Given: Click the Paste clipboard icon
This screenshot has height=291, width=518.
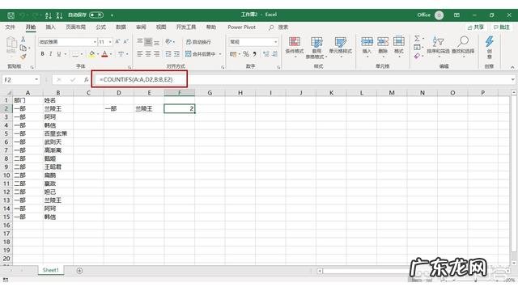Looking at the screenshot, I should 11,43.
